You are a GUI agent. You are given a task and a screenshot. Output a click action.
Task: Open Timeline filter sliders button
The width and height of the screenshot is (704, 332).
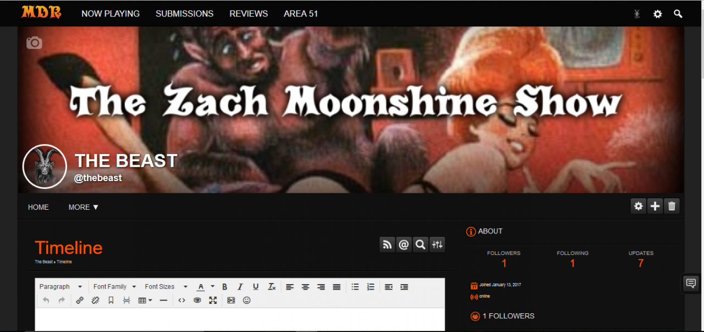[x=437, y=244]
